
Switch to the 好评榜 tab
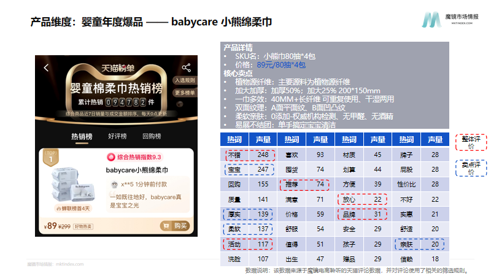(x=117, y=136)
